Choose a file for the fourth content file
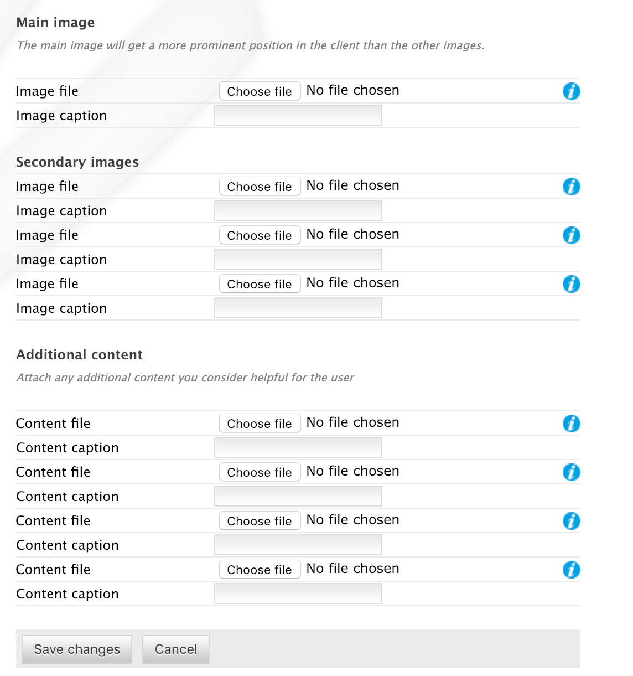The height and width of the screenshot is (676, 633). coord(260,569)
